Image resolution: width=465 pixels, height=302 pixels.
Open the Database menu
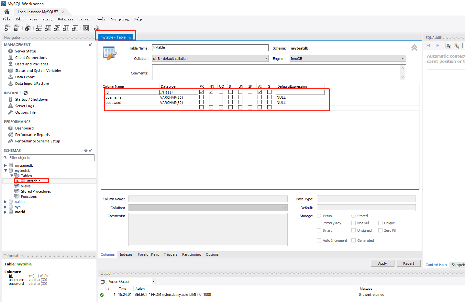(x=65, y=19)
